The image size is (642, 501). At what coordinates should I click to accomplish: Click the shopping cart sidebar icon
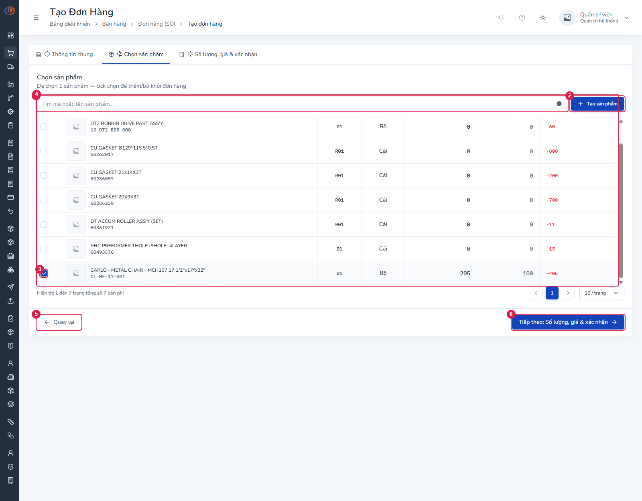11,53
